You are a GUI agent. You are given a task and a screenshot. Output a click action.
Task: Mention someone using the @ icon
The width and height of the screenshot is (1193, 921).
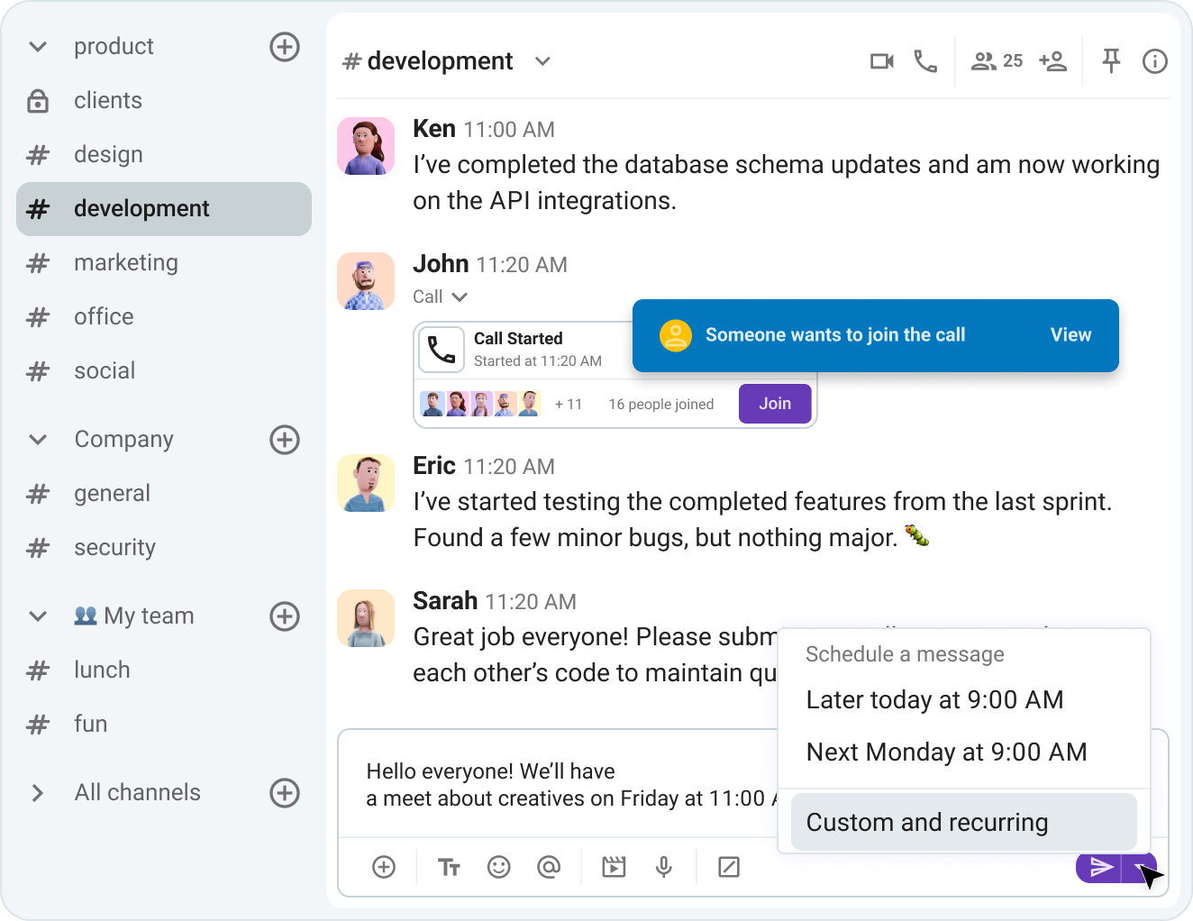550,867
